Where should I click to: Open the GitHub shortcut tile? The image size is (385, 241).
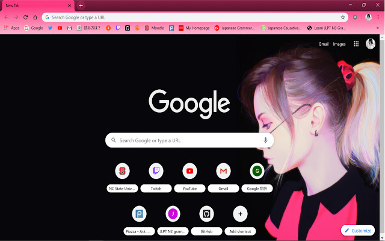[x=206, y=221]
